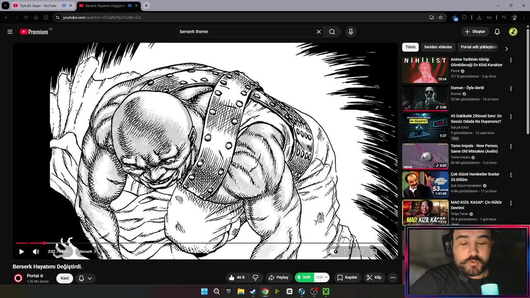
Task: Save the video with Kaydet
Action: [347, 277]
